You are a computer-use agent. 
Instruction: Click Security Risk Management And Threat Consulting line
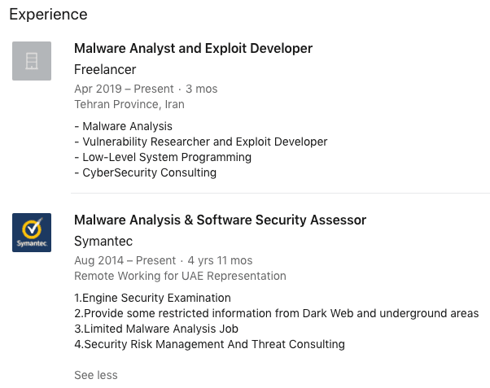(209, 344)
